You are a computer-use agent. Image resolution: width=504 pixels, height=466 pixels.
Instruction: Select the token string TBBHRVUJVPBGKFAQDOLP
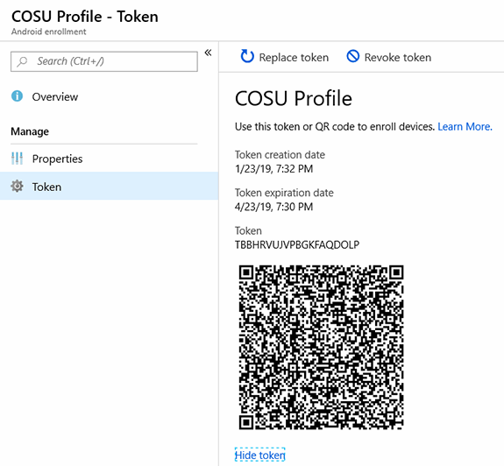pyautogui.click(x=297, y=244)
